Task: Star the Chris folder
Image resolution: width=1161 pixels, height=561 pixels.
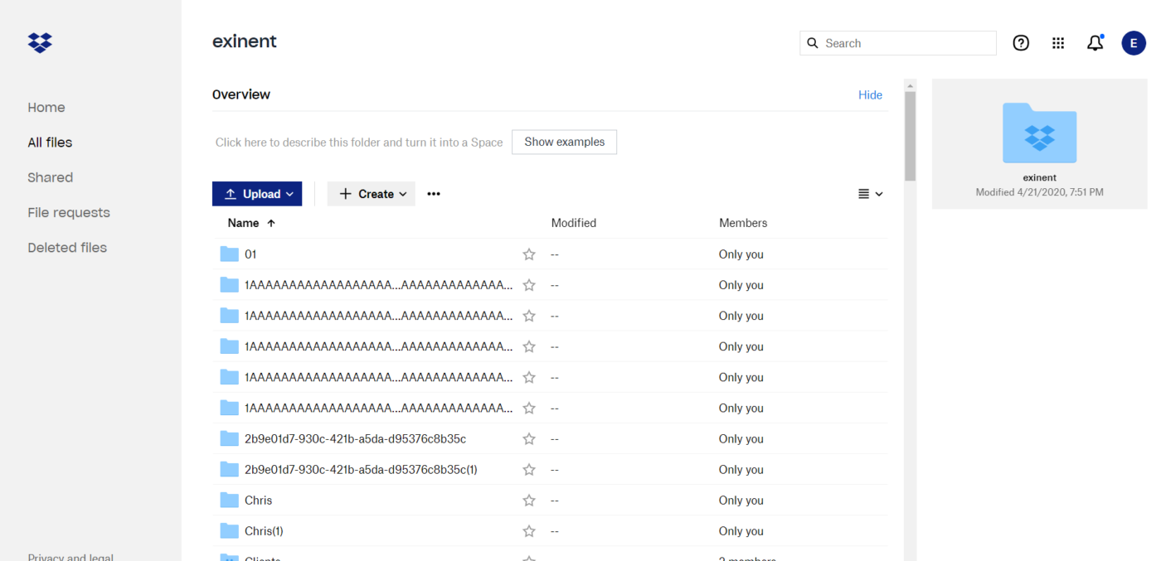Action: (529, 501)
